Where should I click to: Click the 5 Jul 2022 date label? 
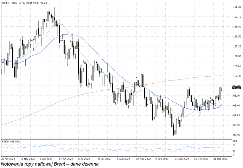coord(84,159)
